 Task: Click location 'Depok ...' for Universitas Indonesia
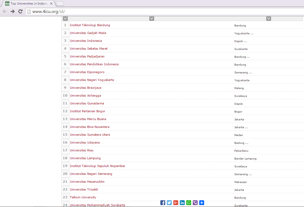click(241, 41)
